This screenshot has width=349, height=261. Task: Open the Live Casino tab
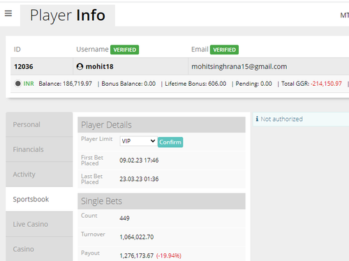tap(39, 224)
